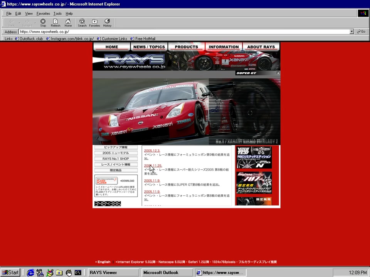Switch to the English site link

104,262
